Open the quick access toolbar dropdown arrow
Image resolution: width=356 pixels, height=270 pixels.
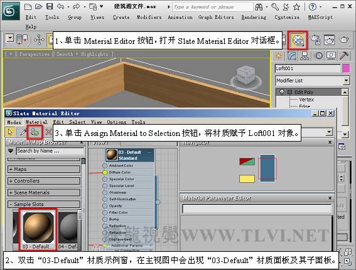click(102, 6)
